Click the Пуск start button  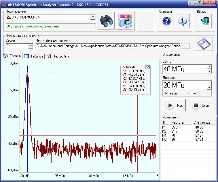pyautogui.click(x=174, y=105)
